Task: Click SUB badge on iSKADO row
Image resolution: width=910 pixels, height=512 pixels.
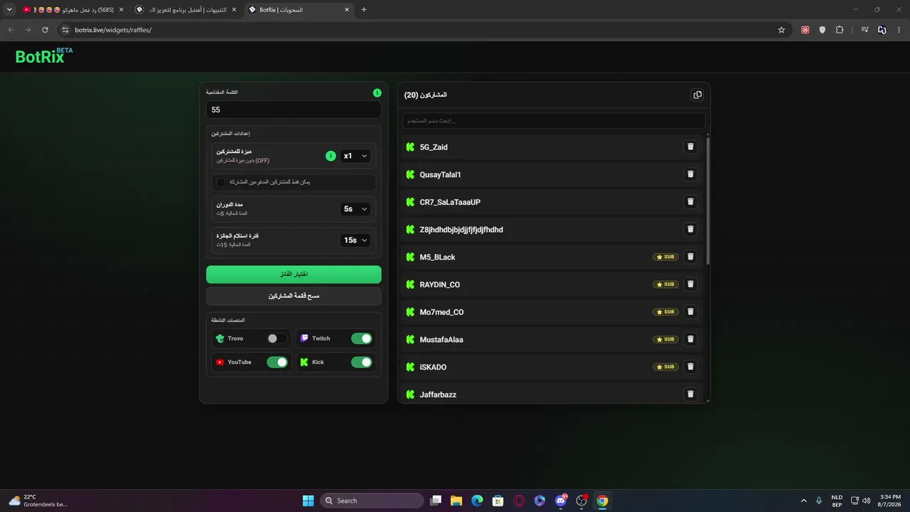Action: tap(665, 367)
